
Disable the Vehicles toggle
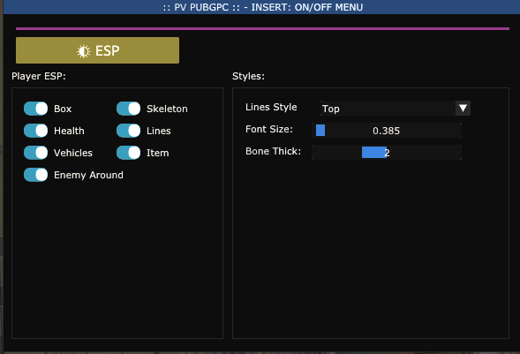click(x=36, y=153)
